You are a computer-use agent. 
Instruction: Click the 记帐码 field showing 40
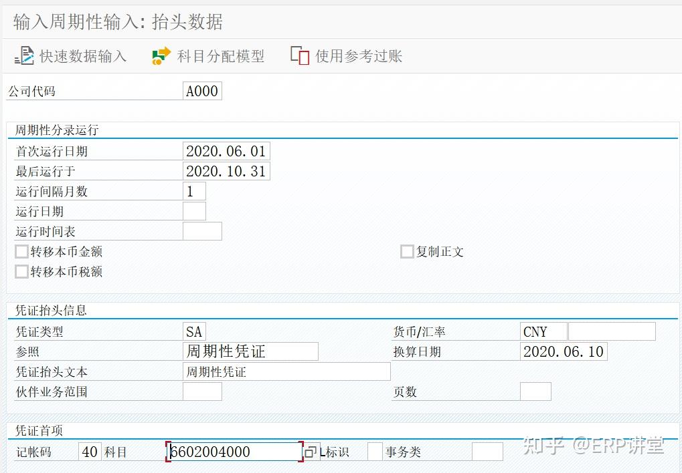pyautogui.click(x=90, y=451)
